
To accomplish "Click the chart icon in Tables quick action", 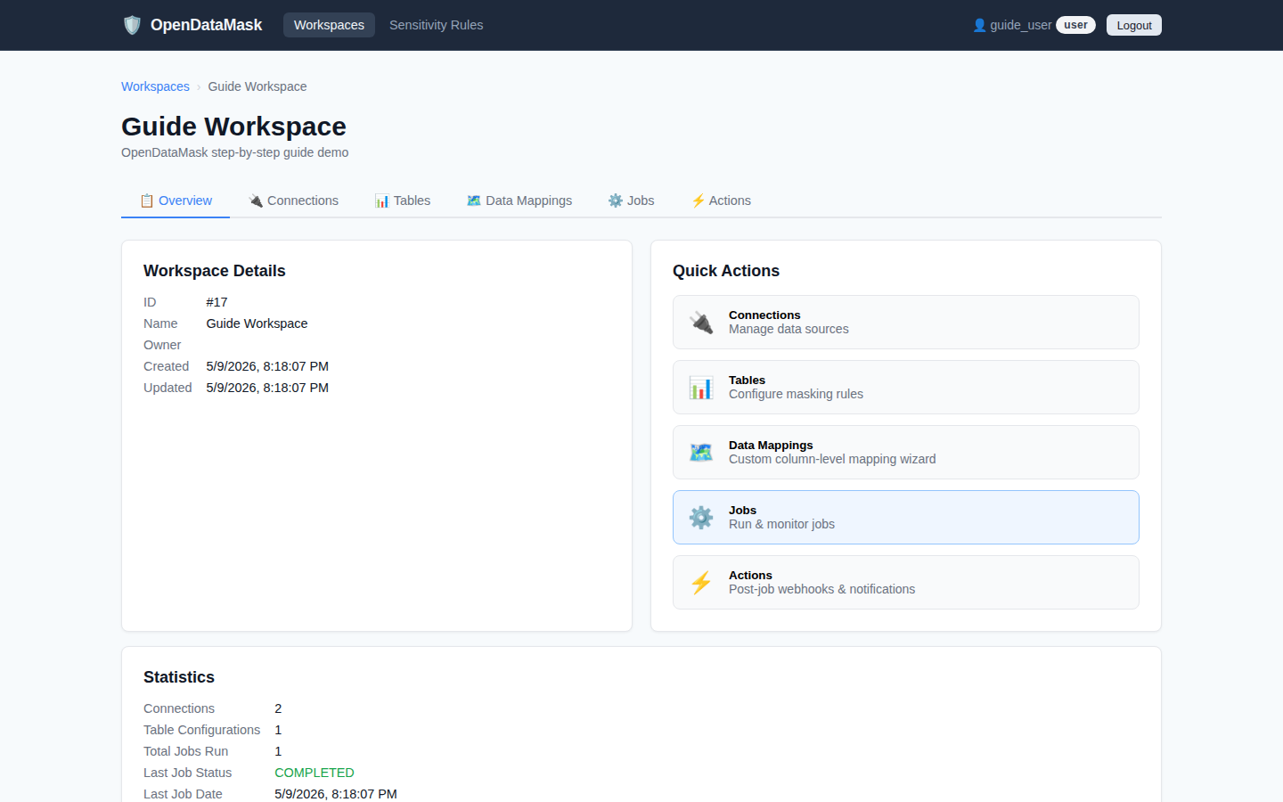I will (701, 387).
